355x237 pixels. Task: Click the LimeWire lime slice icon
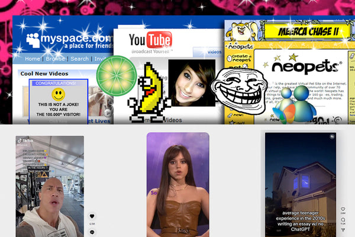pos(117,76)
